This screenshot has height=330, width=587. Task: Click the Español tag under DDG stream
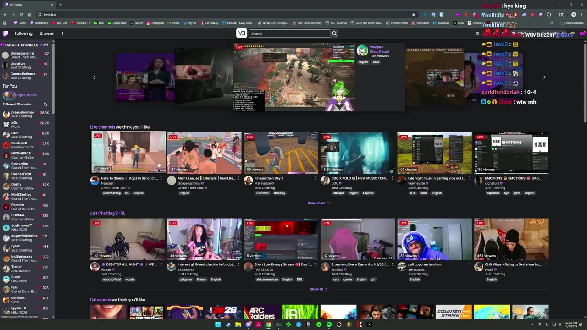coord(368,193)
